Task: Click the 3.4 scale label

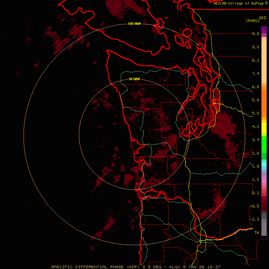Action: pos(256,140)
